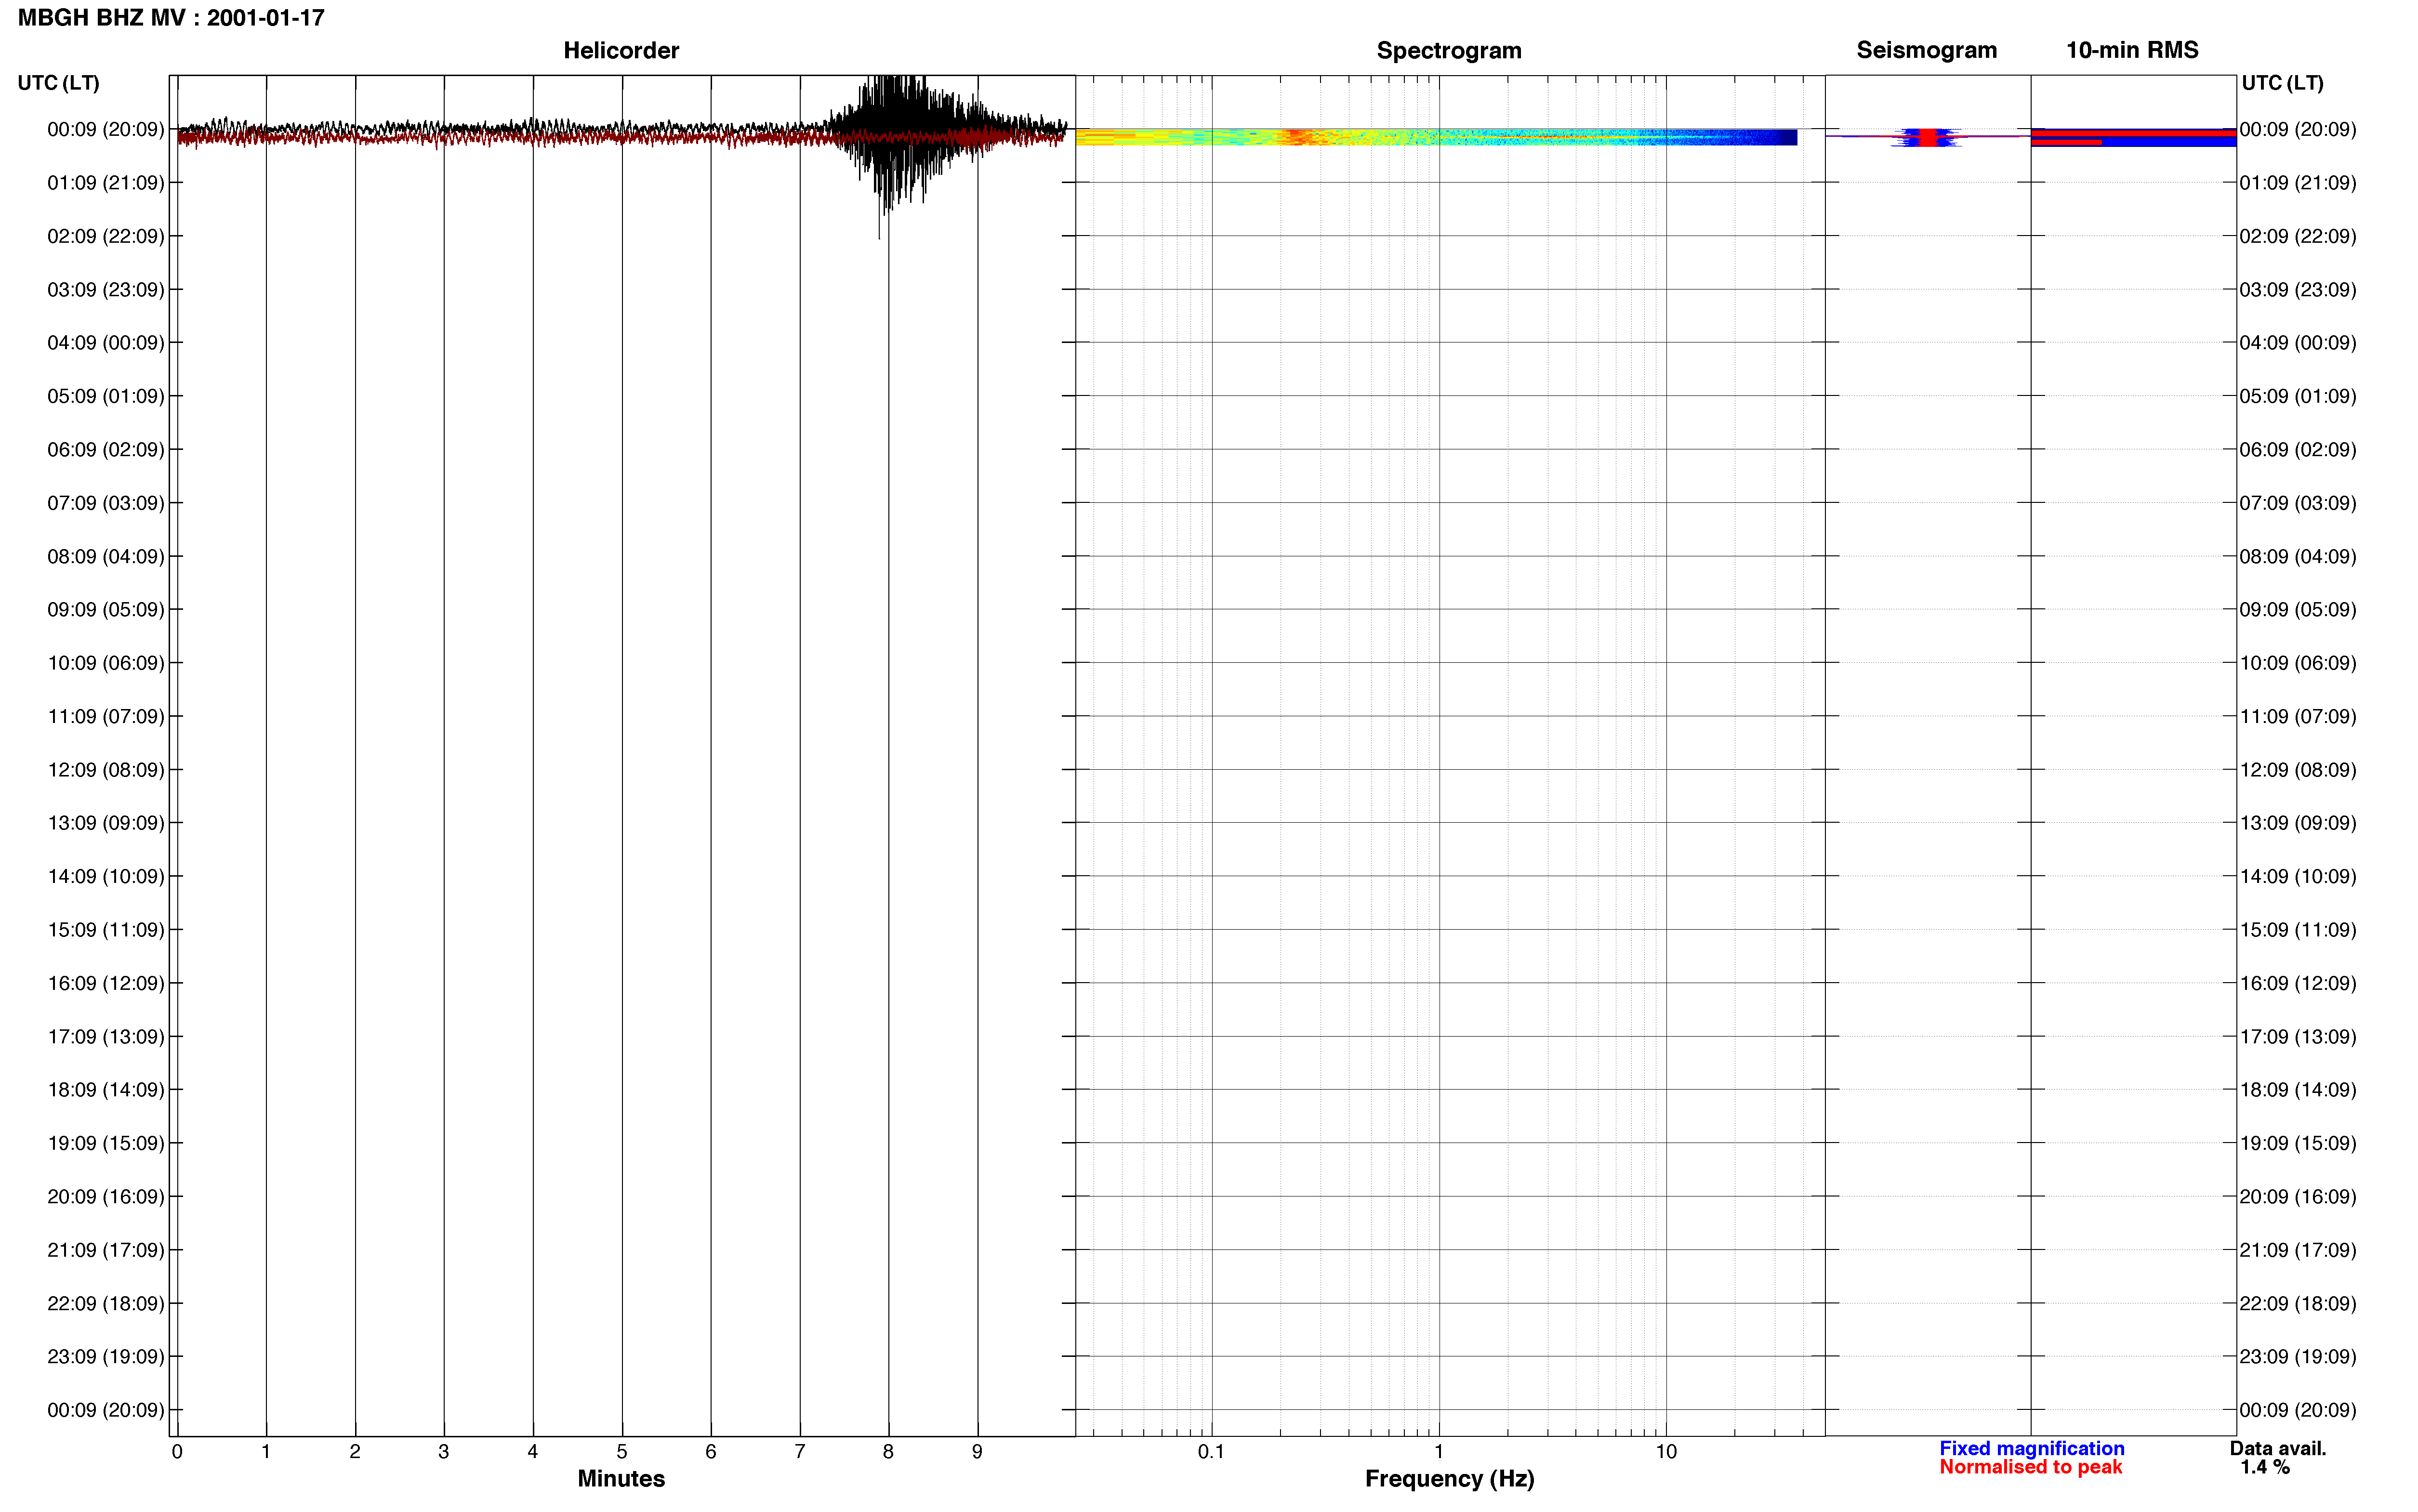This screenshot has height=1512, width=2418.
Task: Click 23:09 (19:09) on RMS-side time axis
Action: tap(2298, 1357)
